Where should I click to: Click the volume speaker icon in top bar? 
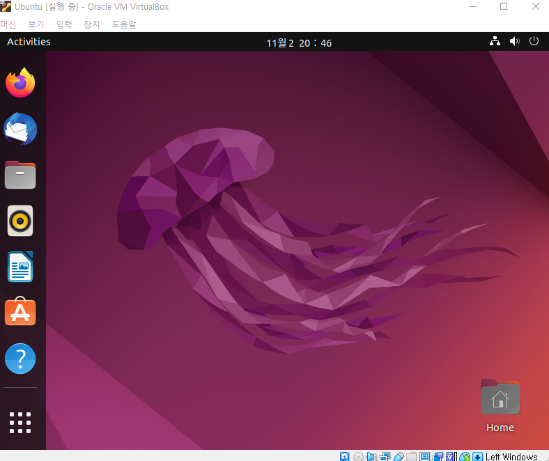coord(514,41)
